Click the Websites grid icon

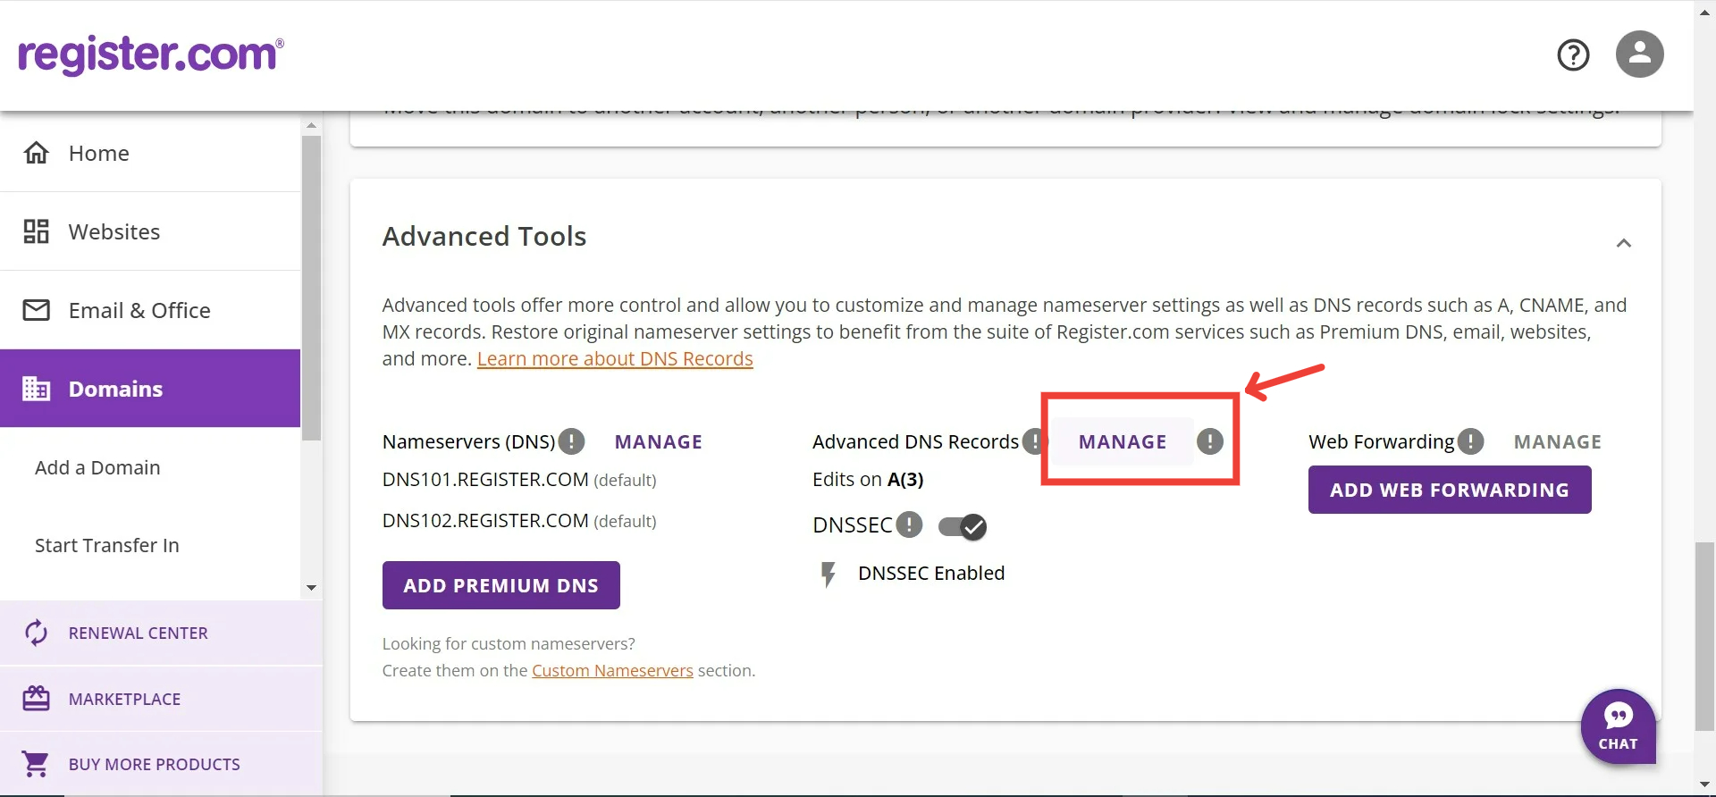pyautogui.click(x=36, y=231)
